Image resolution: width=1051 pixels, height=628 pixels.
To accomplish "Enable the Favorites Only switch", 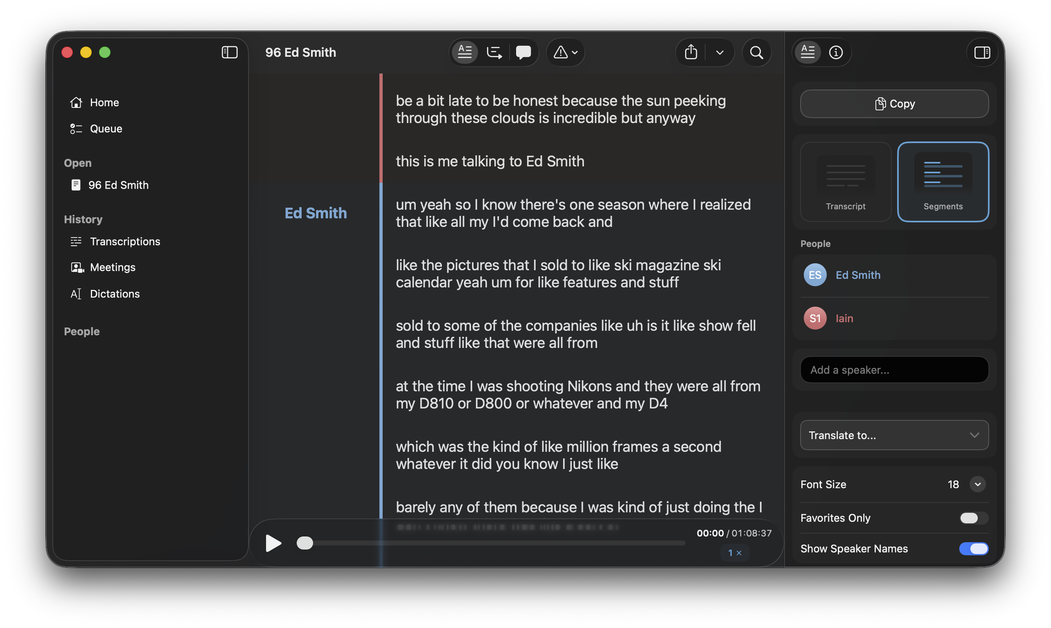I will 974,518.
